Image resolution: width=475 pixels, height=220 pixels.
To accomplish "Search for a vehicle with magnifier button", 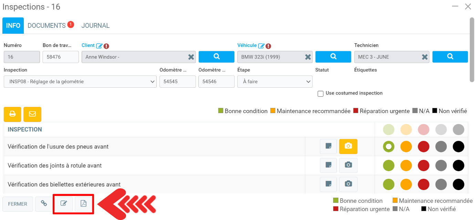I will [x=333, y=57].
